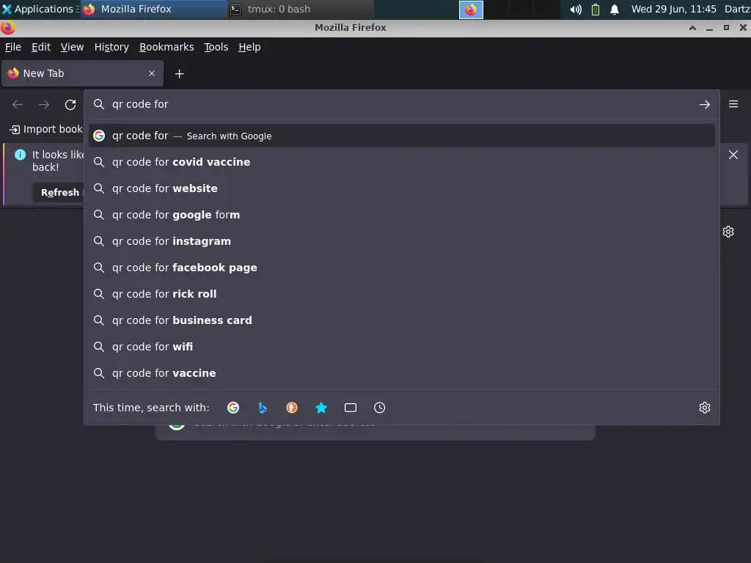Open a new tab with plus button
Screen dimensions: 751x563
pyautogui.click(x=179, y=74)
